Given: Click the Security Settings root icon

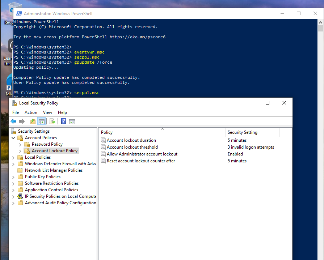Looking at the screenshot, I should point(14,131).
